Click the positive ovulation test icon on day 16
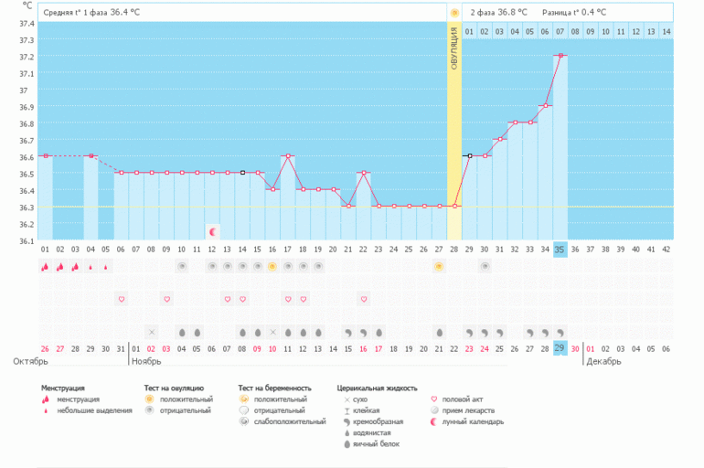 pos(272,266)
